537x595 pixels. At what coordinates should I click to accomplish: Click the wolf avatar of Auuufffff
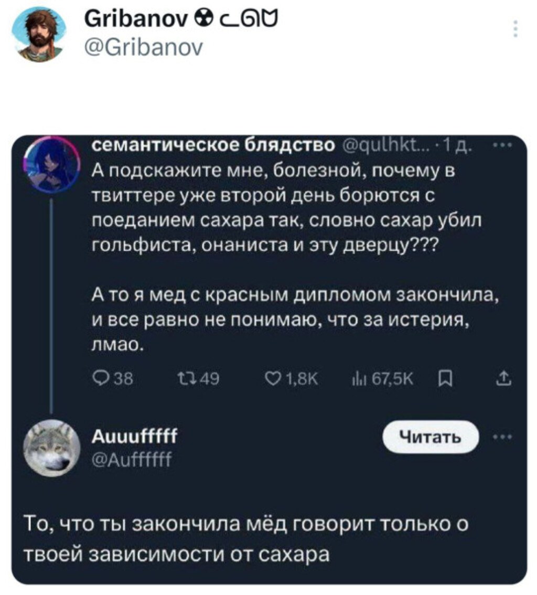point(52,445)
